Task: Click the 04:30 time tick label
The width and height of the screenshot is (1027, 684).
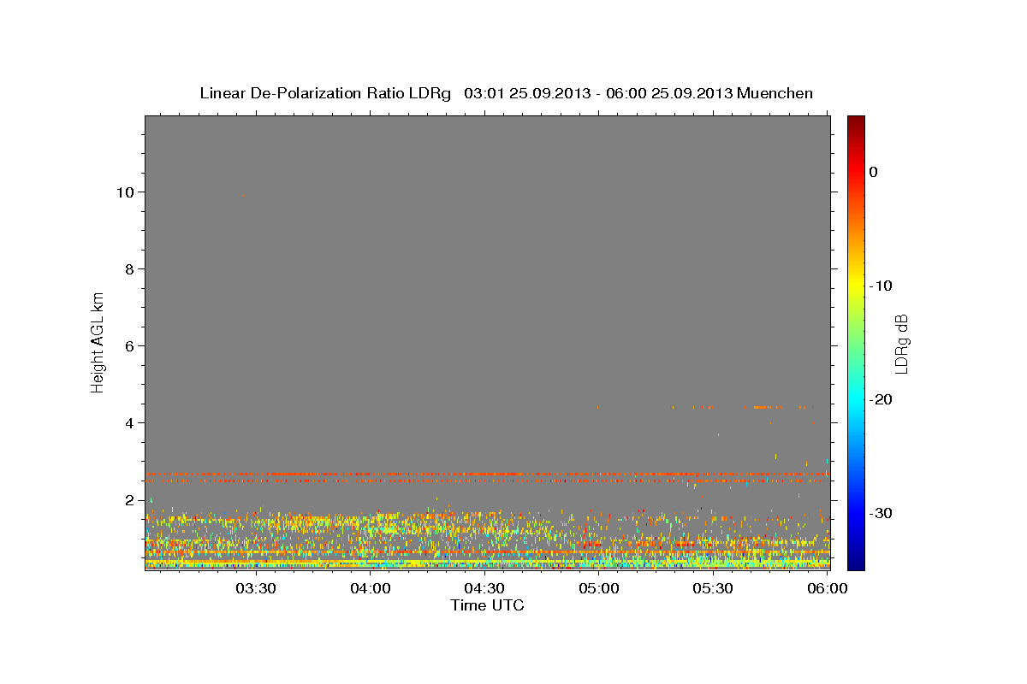Action: 484,588
